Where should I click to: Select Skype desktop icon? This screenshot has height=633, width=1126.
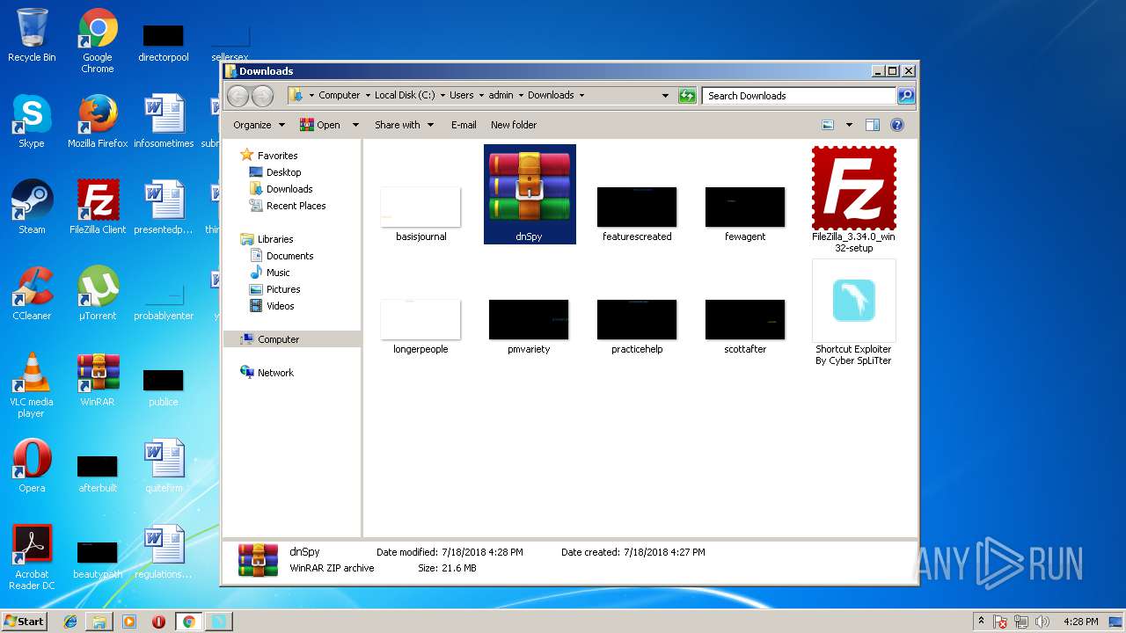click(32, 121)
